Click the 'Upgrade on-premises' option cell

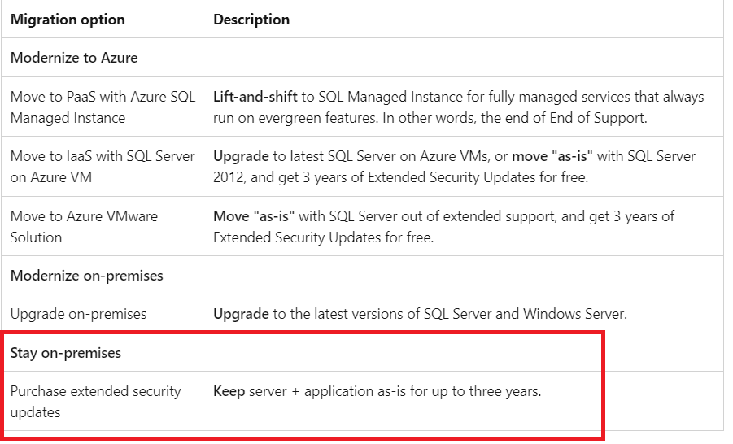coord(78,314)
